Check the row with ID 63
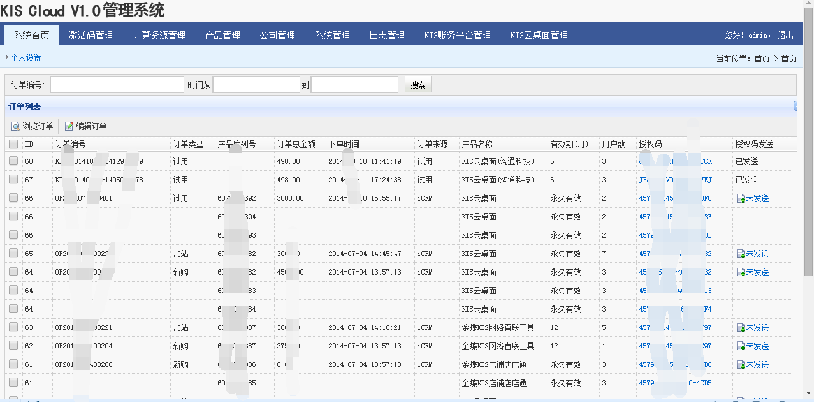Image resolution: width=814 pixels, height=402 pixels. pyautogui.click(x=13, y=327)
